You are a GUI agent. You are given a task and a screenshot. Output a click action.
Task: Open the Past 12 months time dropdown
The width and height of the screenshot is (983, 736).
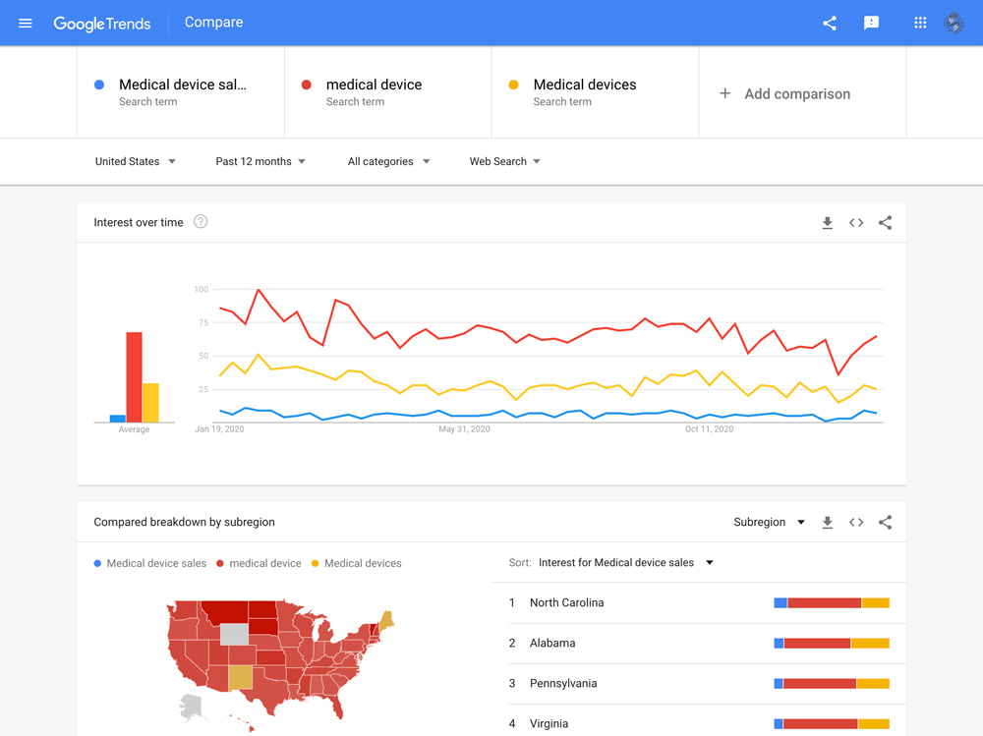pyautogui.click(x=260, y=161)
